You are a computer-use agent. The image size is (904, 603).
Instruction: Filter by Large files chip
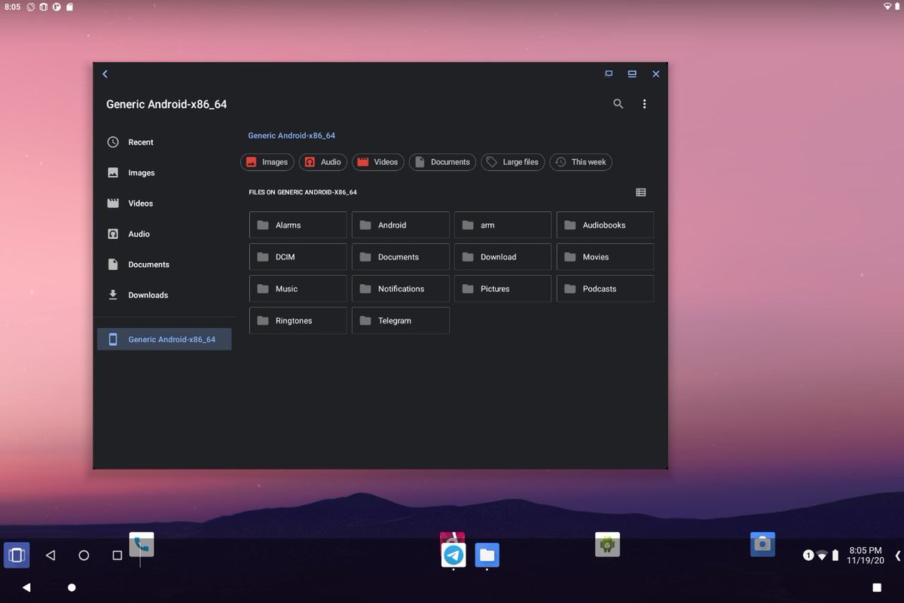coord(512,162)
